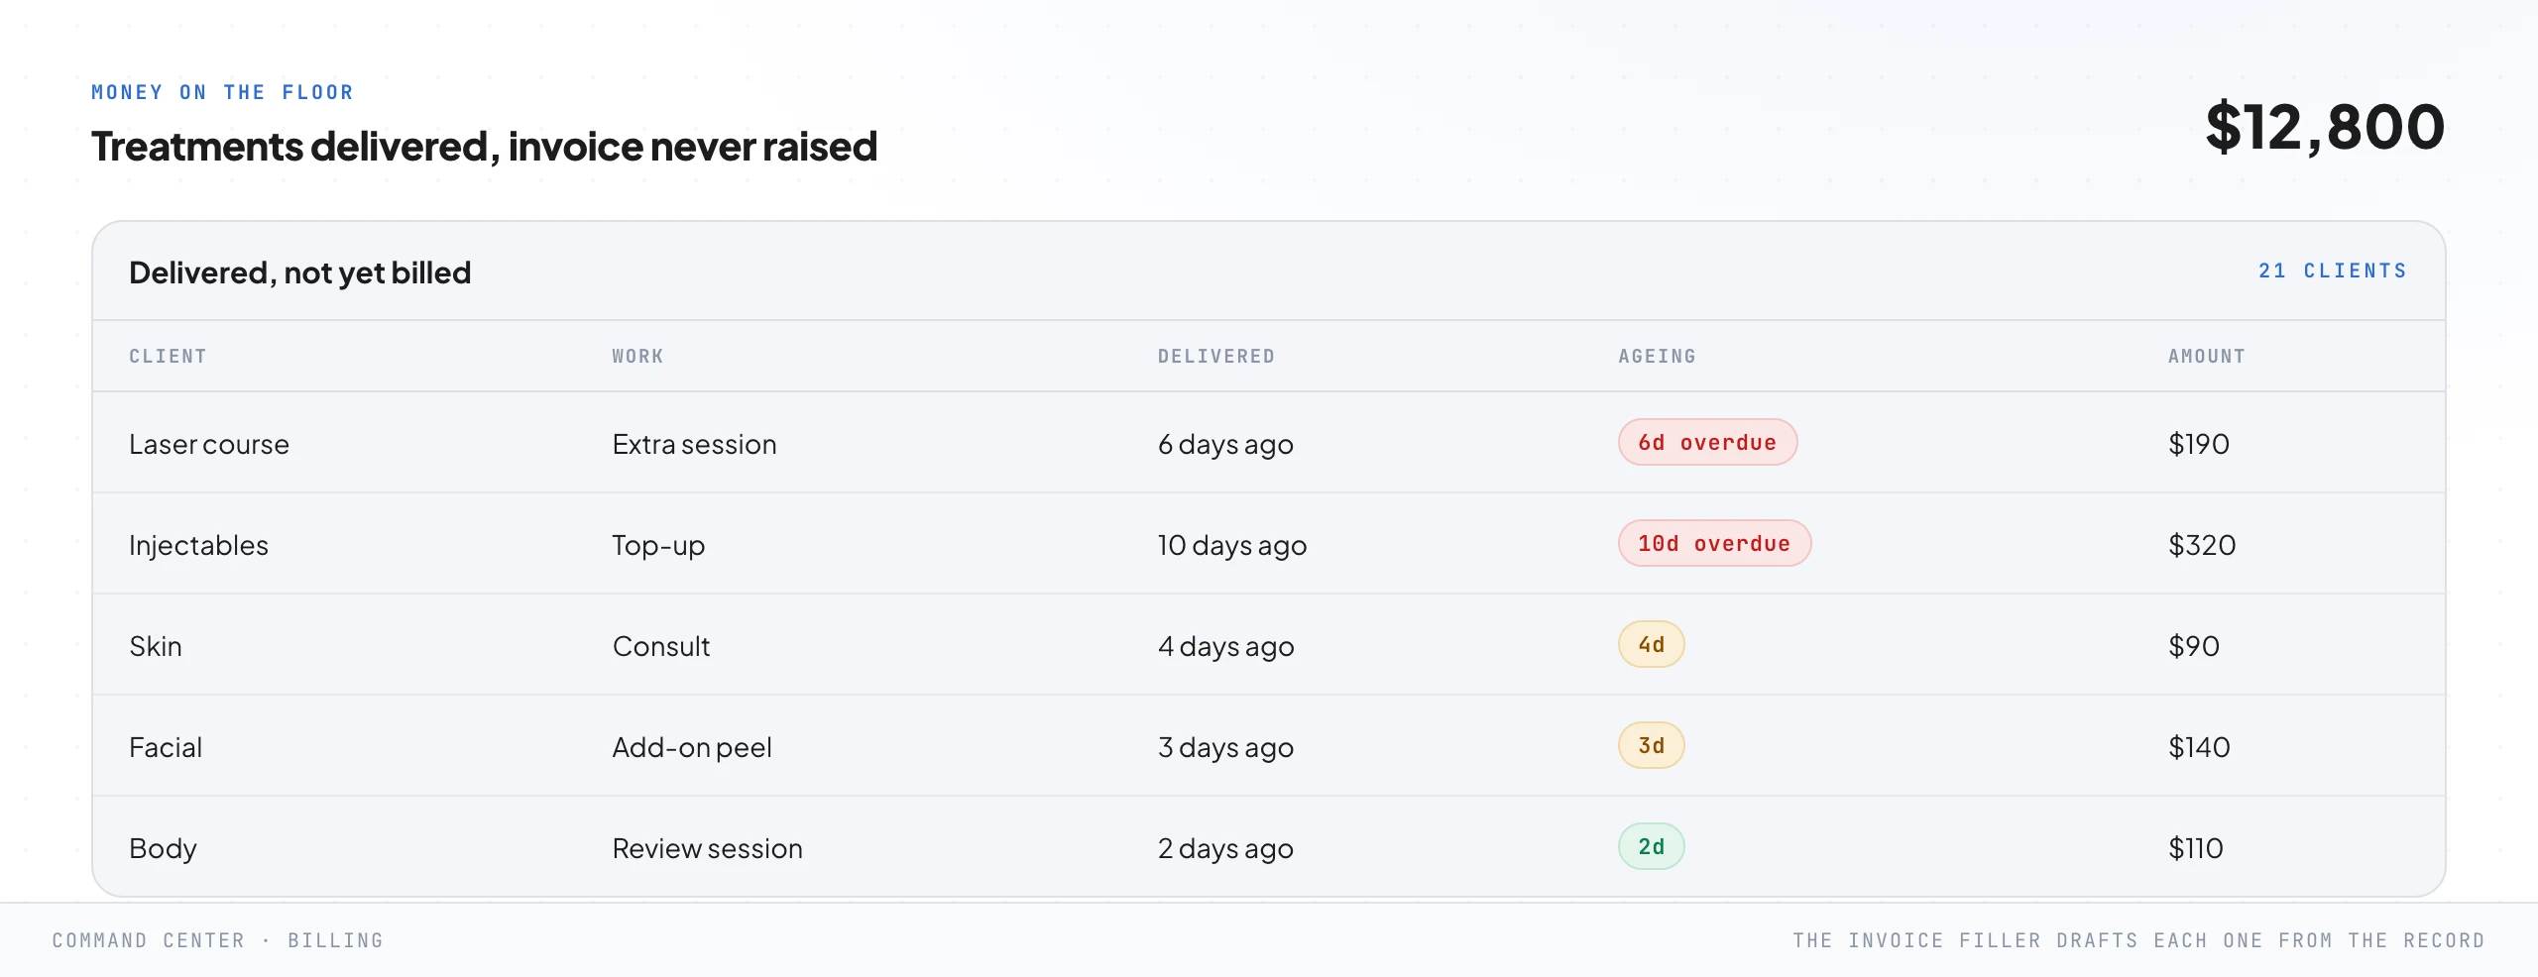The height and width of the screenshot is (977, 2538).
Task: Click the $12,800 total amount
Action: tap(2325, 127)
